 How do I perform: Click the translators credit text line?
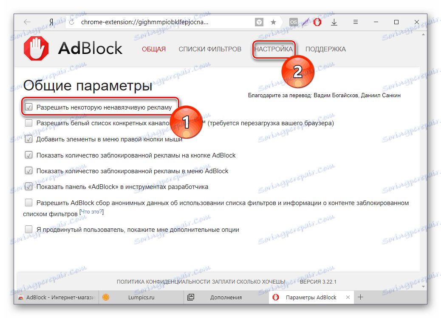coord(324,96)
